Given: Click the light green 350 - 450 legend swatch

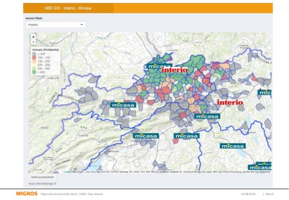Looking at the screenshot, I should [x=34, y=68].
